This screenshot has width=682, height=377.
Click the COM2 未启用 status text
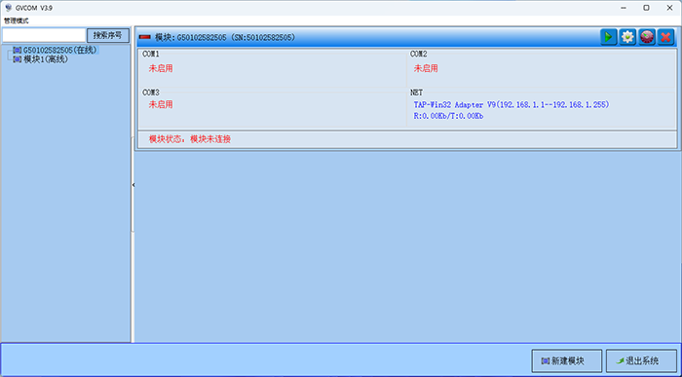(426, 68)
